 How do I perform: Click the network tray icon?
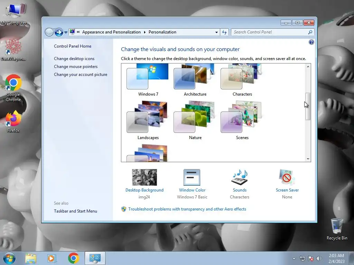click(302, 258)
